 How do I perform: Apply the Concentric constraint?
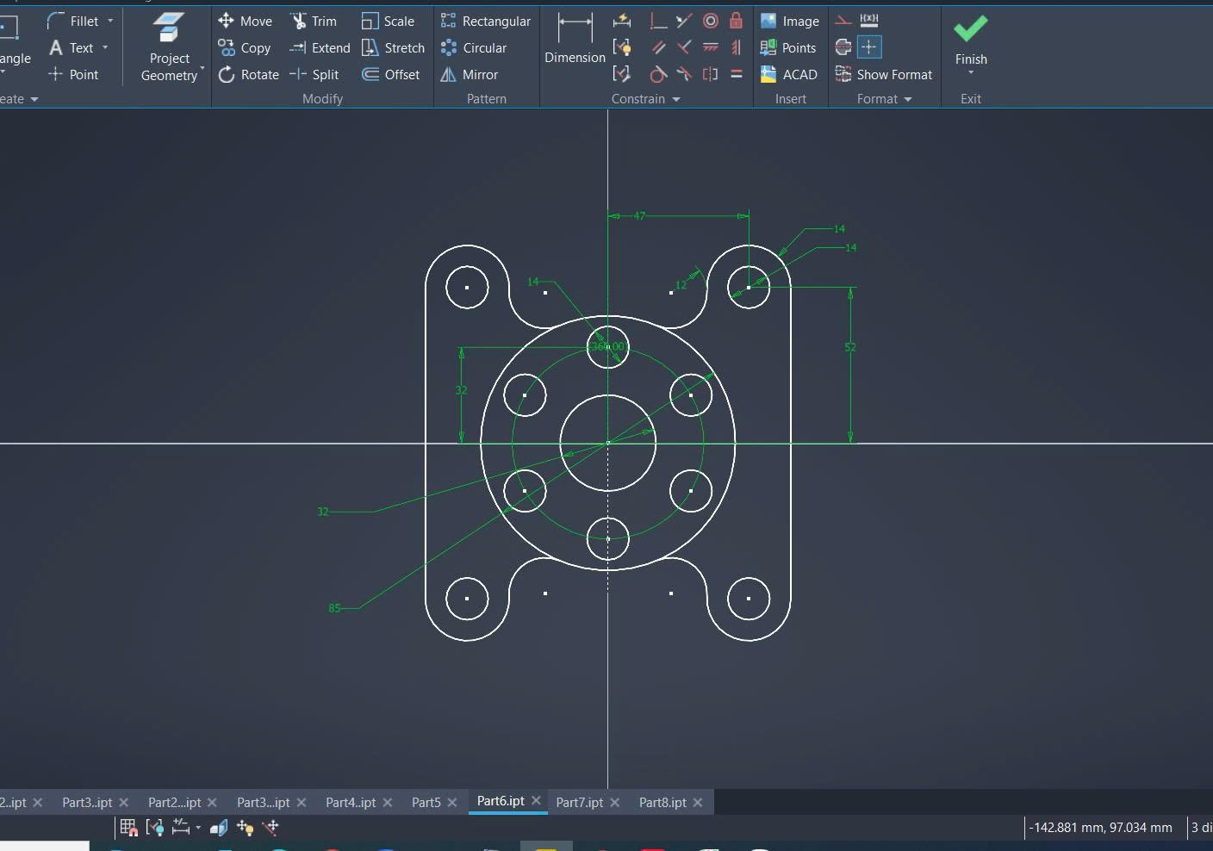pyautogui.click(x=710, y=21)
